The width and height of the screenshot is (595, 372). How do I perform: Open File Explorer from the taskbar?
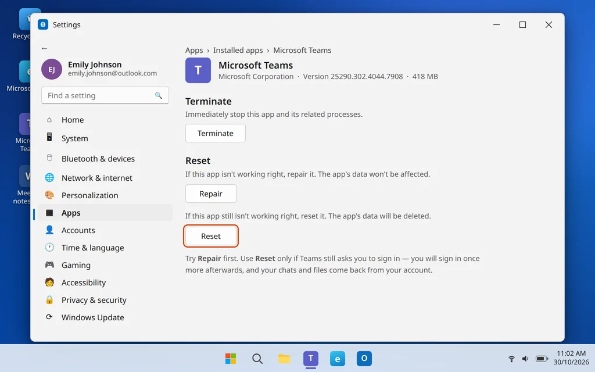click(x=284, y=358)
